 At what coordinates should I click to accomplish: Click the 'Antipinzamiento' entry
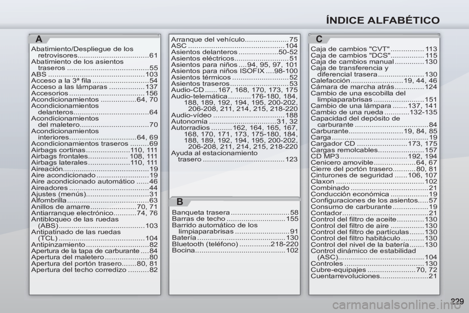pos(94,245)
